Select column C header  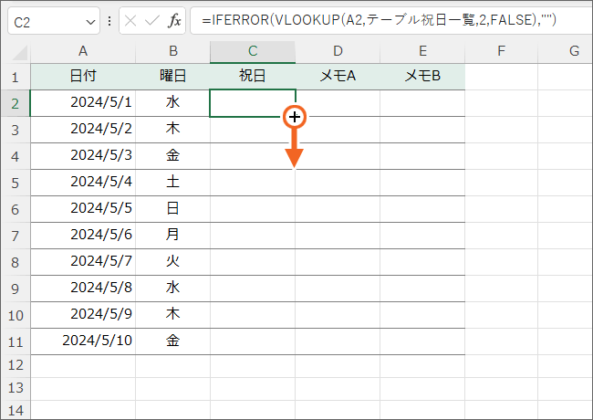253,51
